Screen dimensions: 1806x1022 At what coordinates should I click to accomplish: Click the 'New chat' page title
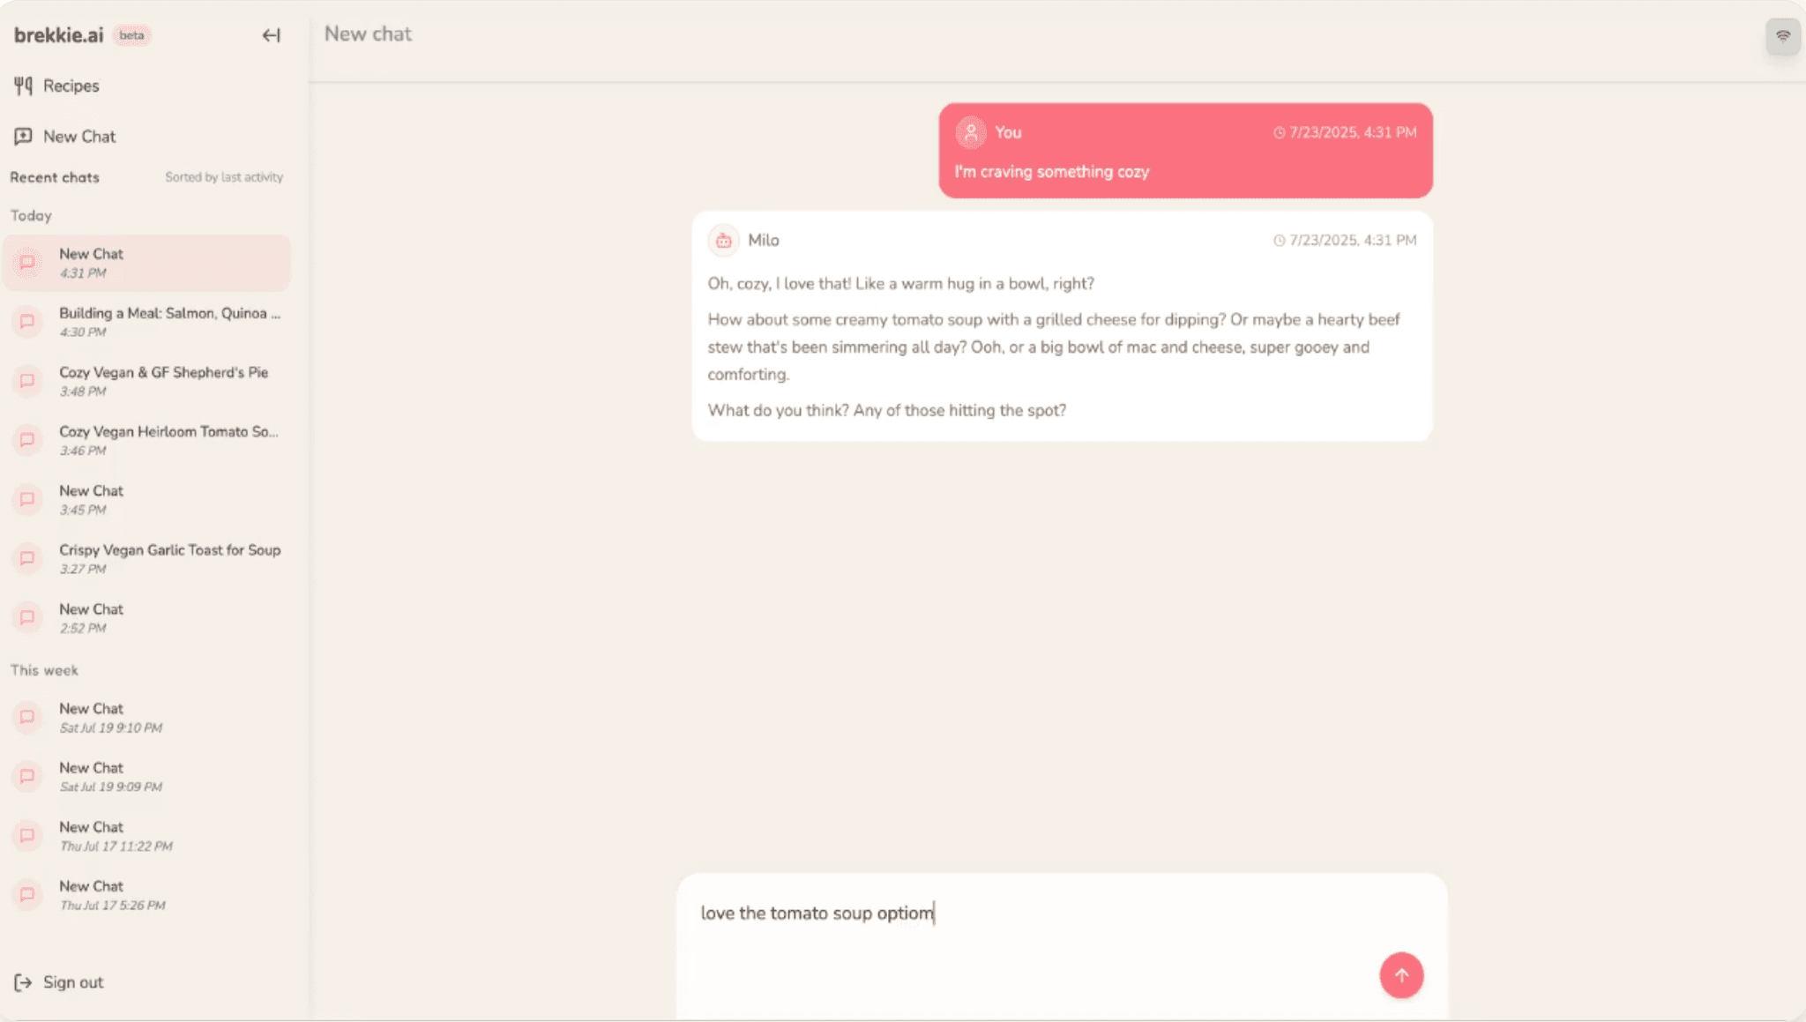pyautogui.click(x=368, y=34)
